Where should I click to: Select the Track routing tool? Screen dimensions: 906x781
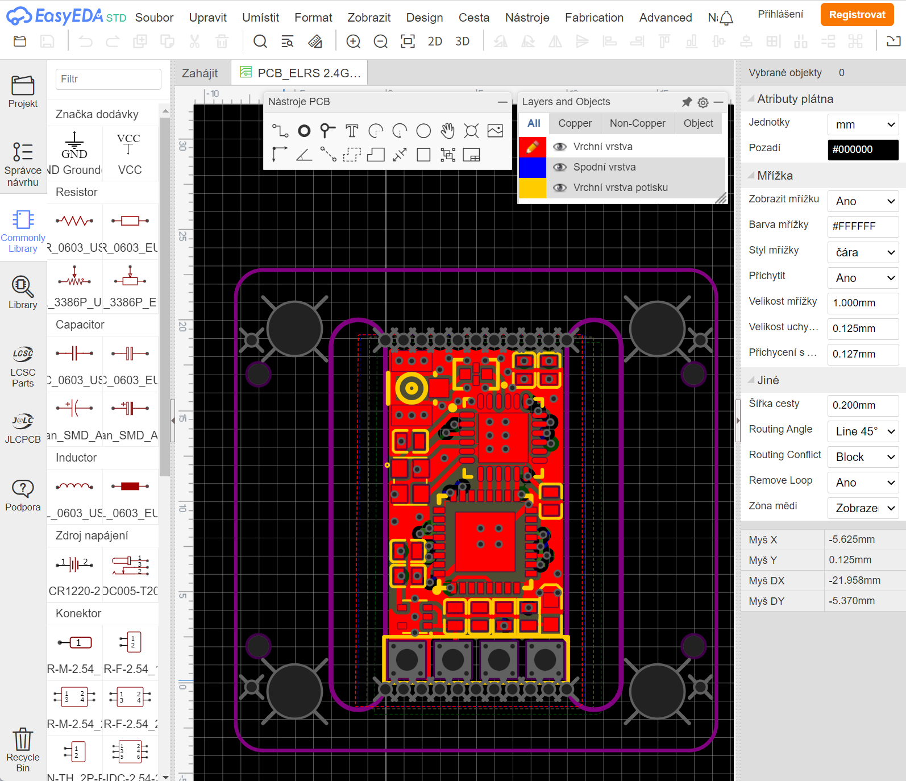(x=280, y=131)
